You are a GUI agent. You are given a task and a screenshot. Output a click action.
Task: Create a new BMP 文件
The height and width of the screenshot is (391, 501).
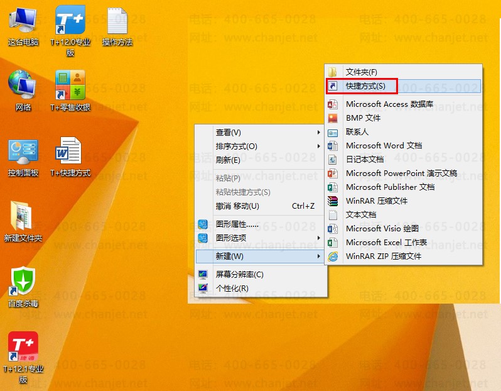click(403, 118)
